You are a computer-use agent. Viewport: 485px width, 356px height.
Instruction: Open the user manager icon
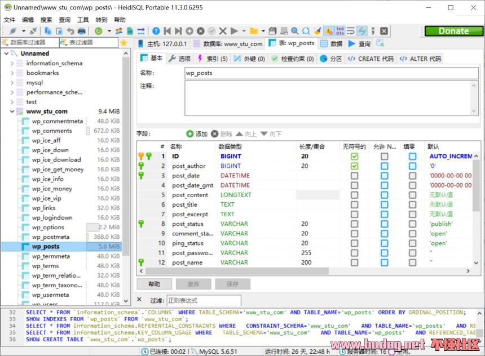119,31
